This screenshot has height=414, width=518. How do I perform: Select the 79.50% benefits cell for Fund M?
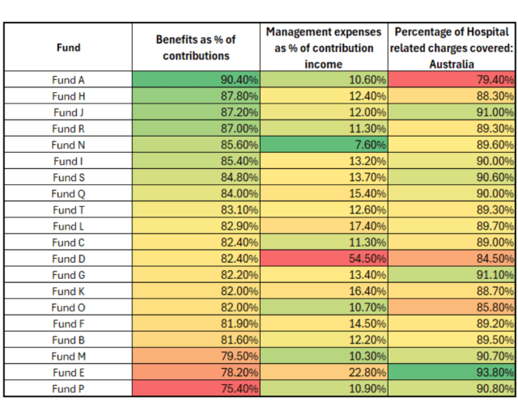[196, 356]
